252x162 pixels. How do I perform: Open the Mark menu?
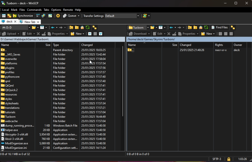coord(14,10)
